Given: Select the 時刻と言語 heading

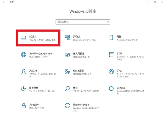Looking at the screenshot, I should point(78,71).
